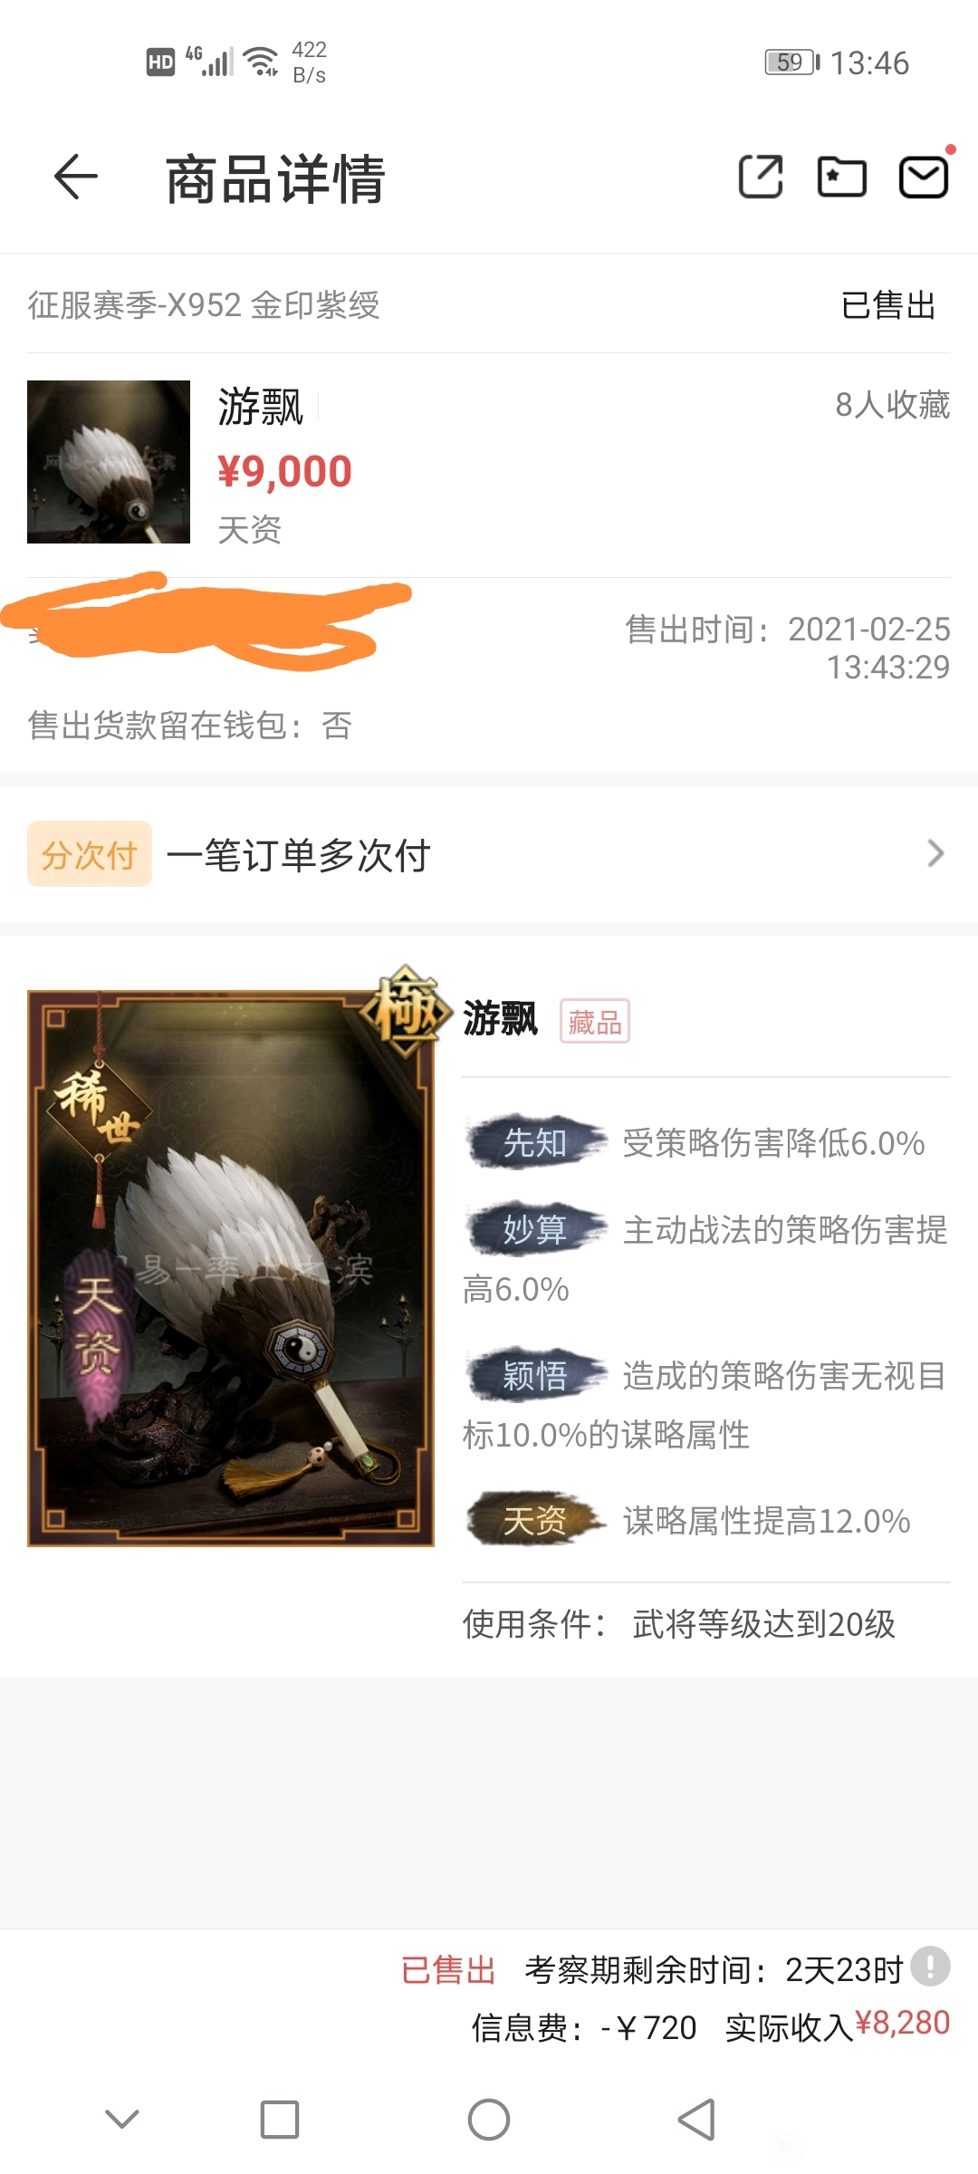Open the favorites folder icon
Viewport: 978px width, 2174px height.
[x=842, y=177]
